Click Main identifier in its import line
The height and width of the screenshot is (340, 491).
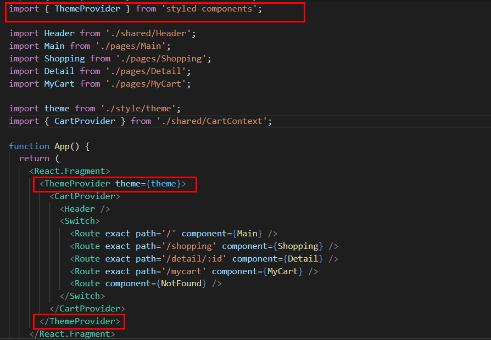(54, 46)
